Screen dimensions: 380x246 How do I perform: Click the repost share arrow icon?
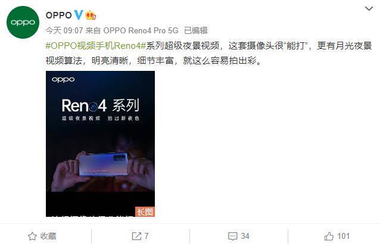click(136, 236)
